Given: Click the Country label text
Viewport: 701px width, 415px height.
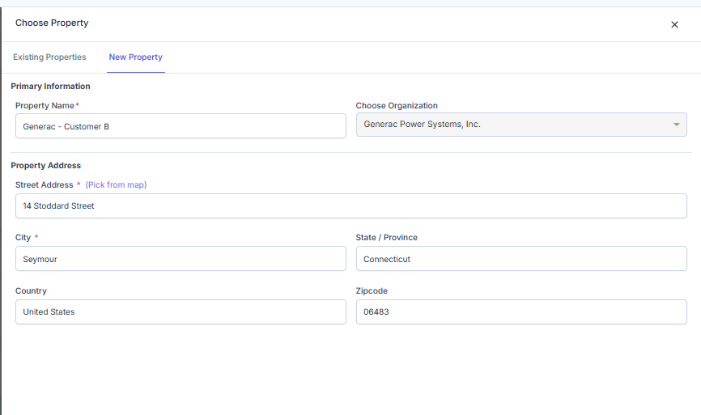Looking at the screenshot, I should coord(31,291).
